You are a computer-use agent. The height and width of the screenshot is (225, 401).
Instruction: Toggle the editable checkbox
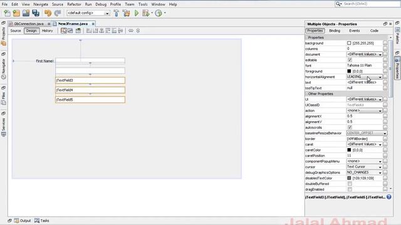[x=350, y=60]
